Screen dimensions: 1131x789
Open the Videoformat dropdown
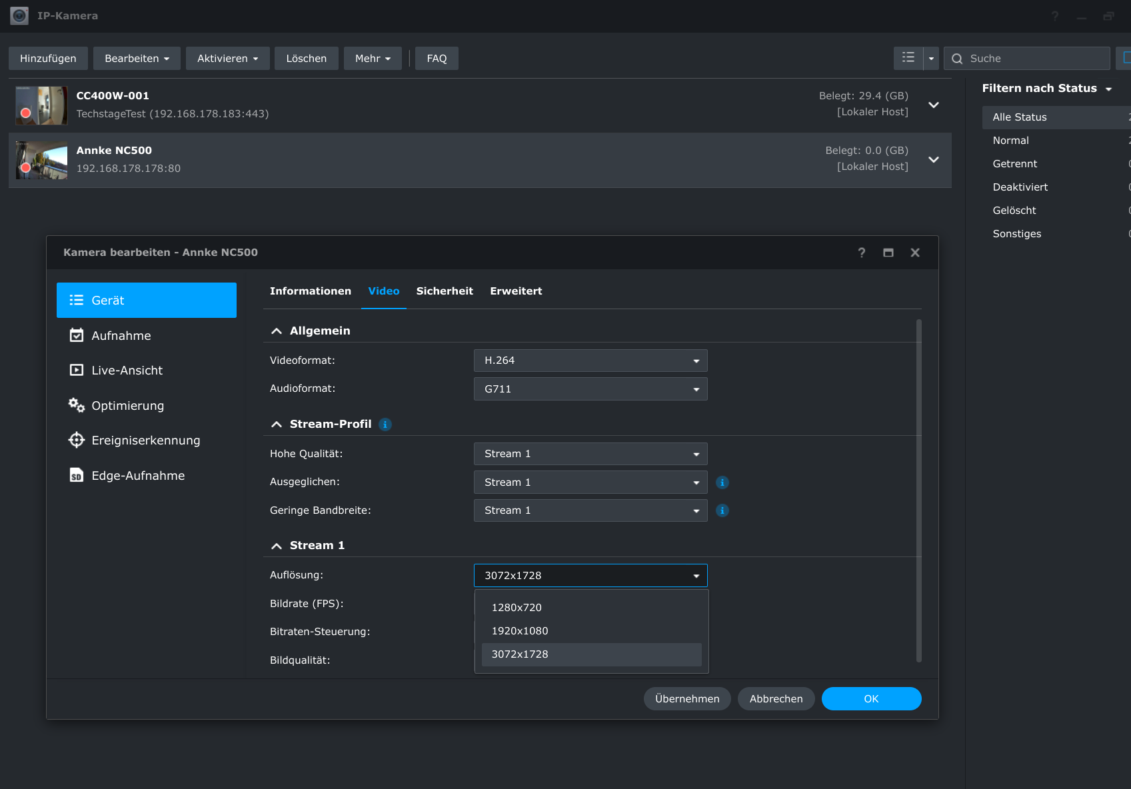590,361
